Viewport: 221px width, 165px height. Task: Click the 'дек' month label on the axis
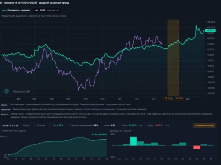click(188, 99)
